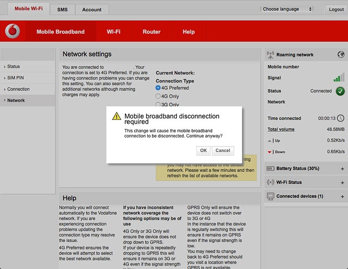Open the Status sidebar item
Screen dimensions: 348x269
28,66
